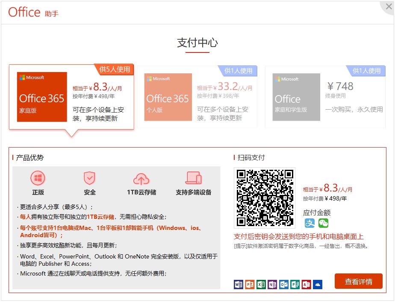This screenshot has height=302, width=395.
Task: Click the 安全 shield icon
Action: (x=89, y=178)
